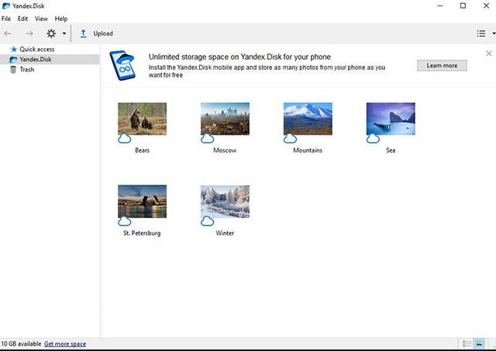Click the Learn more button
The image size is (496, 351).
click(442, 66)
